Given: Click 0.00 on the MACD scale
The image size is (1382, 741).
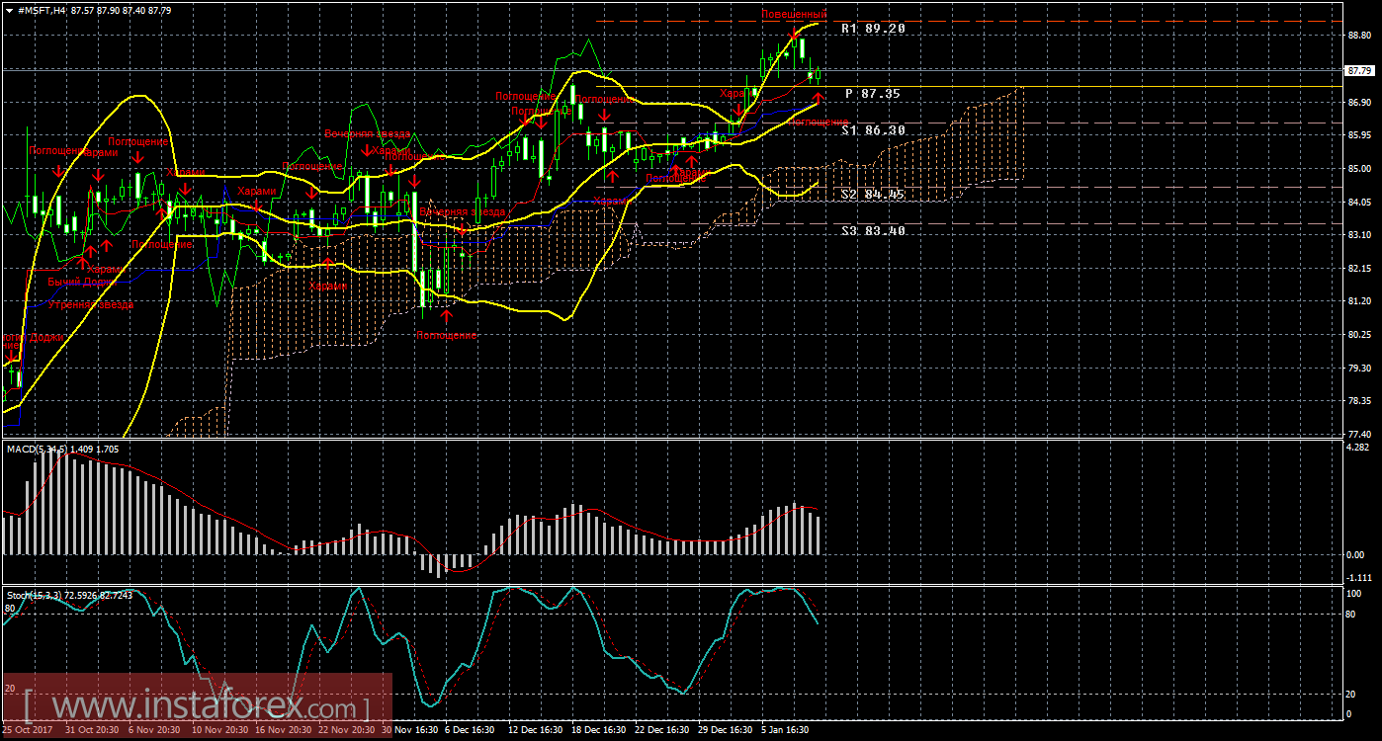Looking at the screenshot, I should [1356, 554].
